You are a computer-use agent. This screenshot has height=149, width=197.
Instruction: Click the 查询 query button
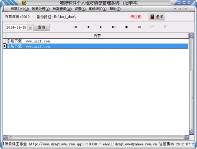click(x=41, y=27)
